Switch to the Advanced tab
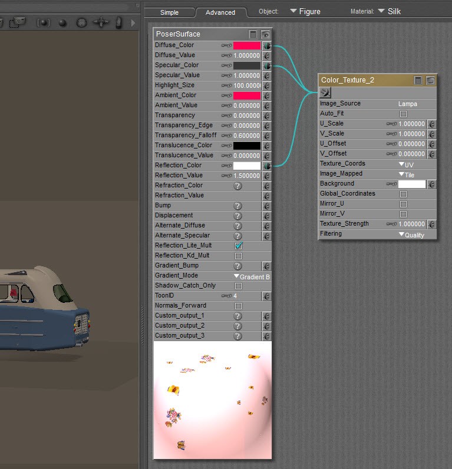This screenshot has height=469, width=452. [x=220, y=12]
